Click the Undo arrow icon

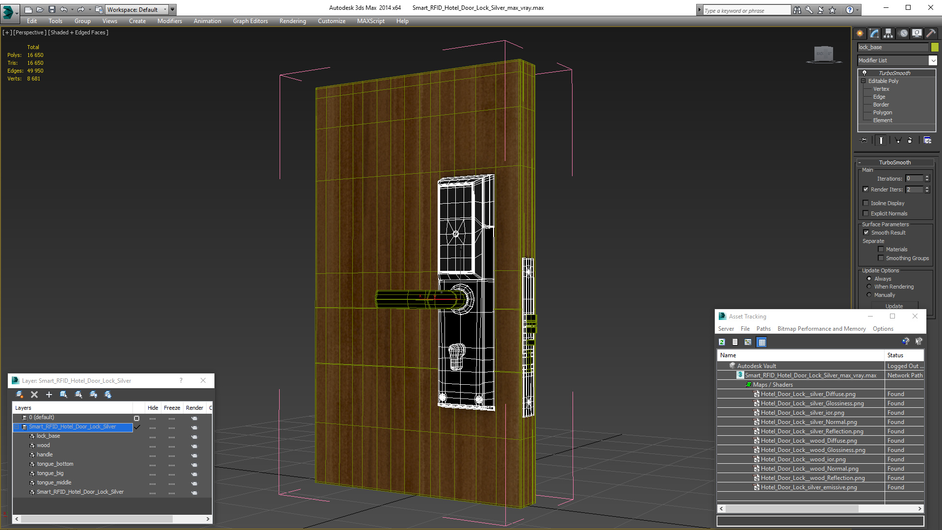point(64,9)
